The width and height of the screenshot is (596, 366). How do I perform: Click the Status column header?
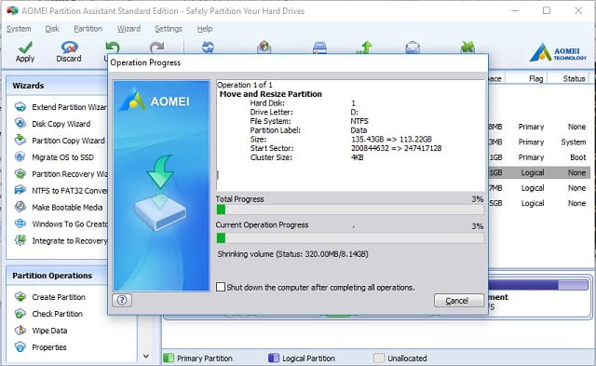click(x=574, y=78)
